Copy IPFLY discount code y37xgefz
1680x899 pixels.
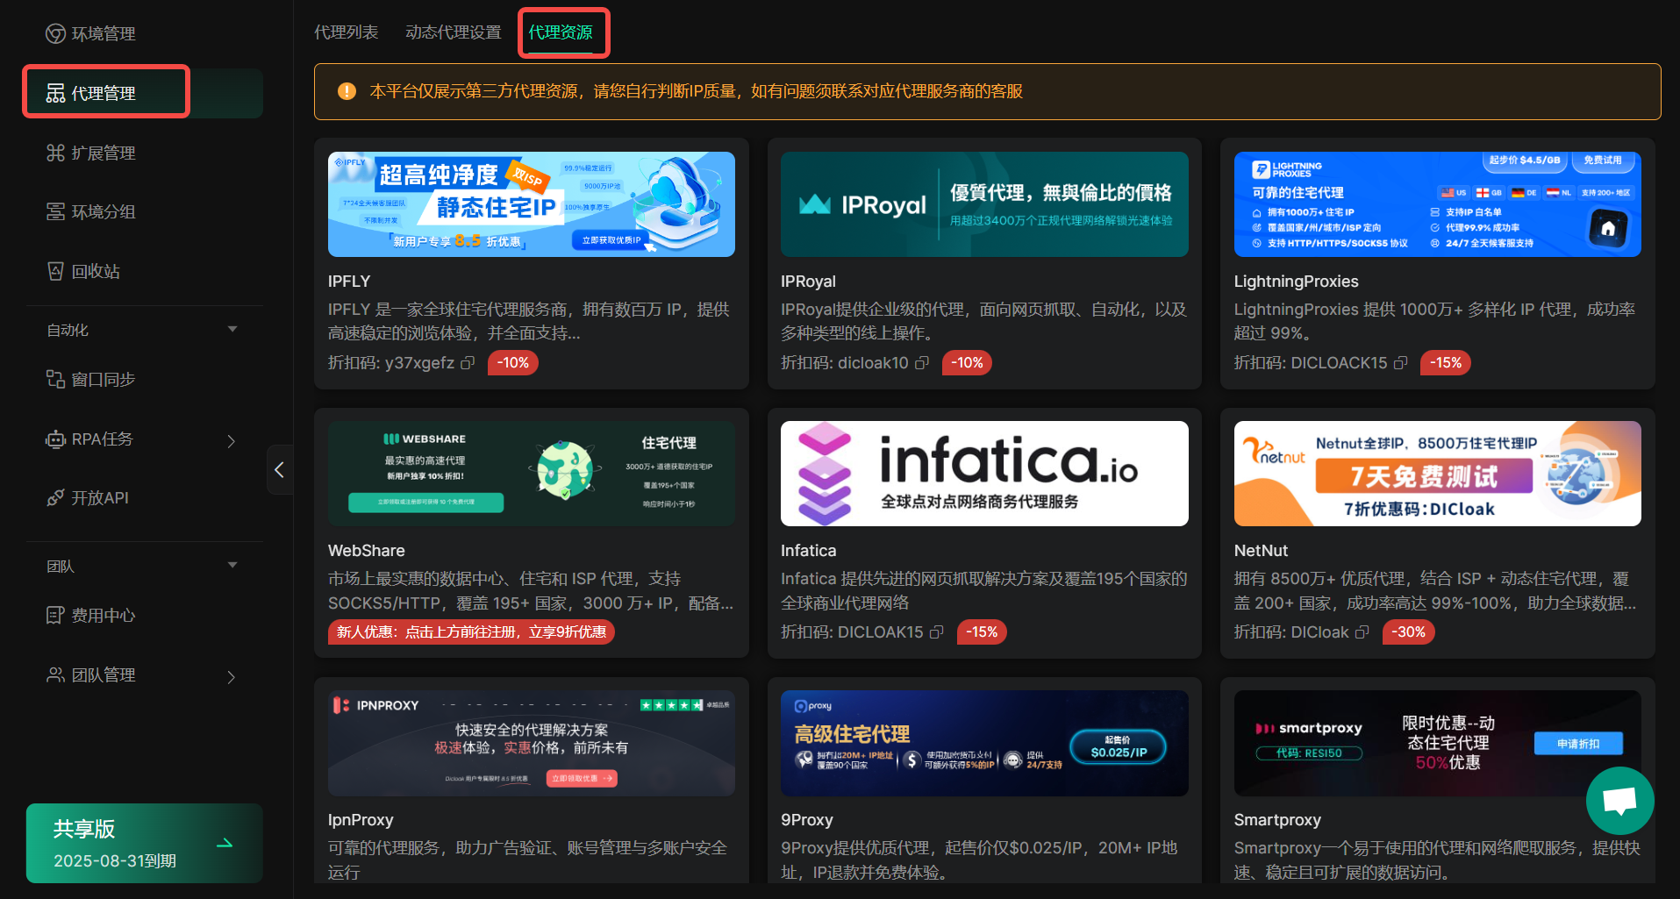[468, 363]
